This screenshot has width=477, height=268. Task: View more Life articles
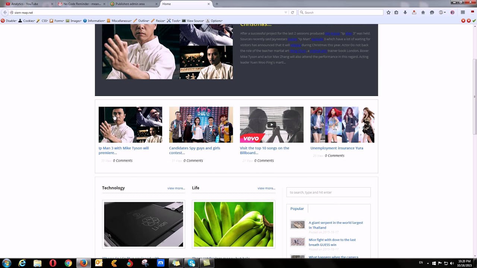(266, 188)
